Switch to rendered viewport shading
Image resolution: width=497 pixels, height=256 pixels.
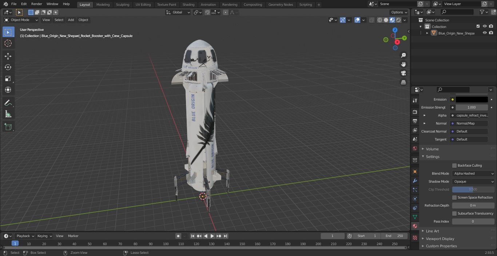coord(398,20)
